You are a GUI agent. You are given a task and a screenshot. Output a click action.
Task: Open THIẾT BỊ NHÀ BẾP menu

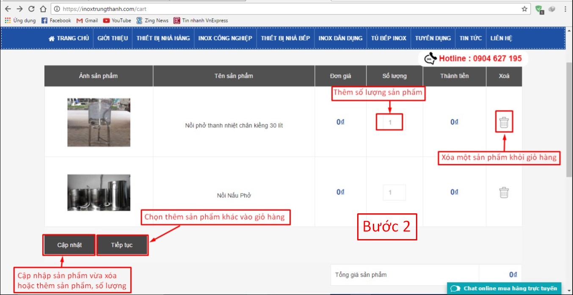pos(285,38)
